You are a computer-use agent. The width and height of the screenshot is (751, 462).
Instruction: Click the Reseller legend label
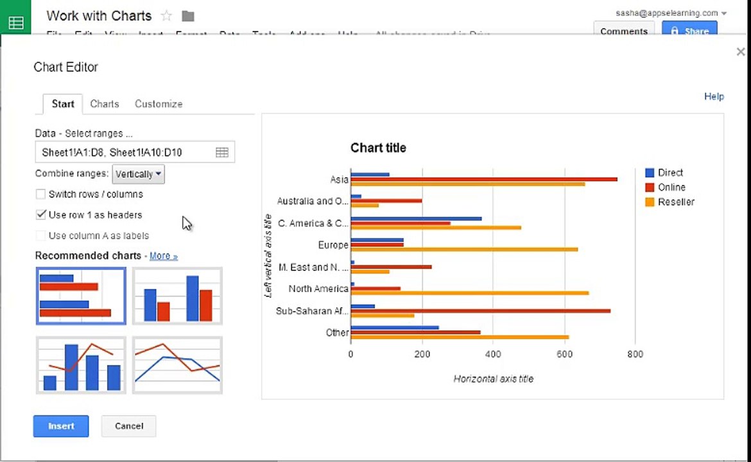pyautogui.click(x=676, y=202)
